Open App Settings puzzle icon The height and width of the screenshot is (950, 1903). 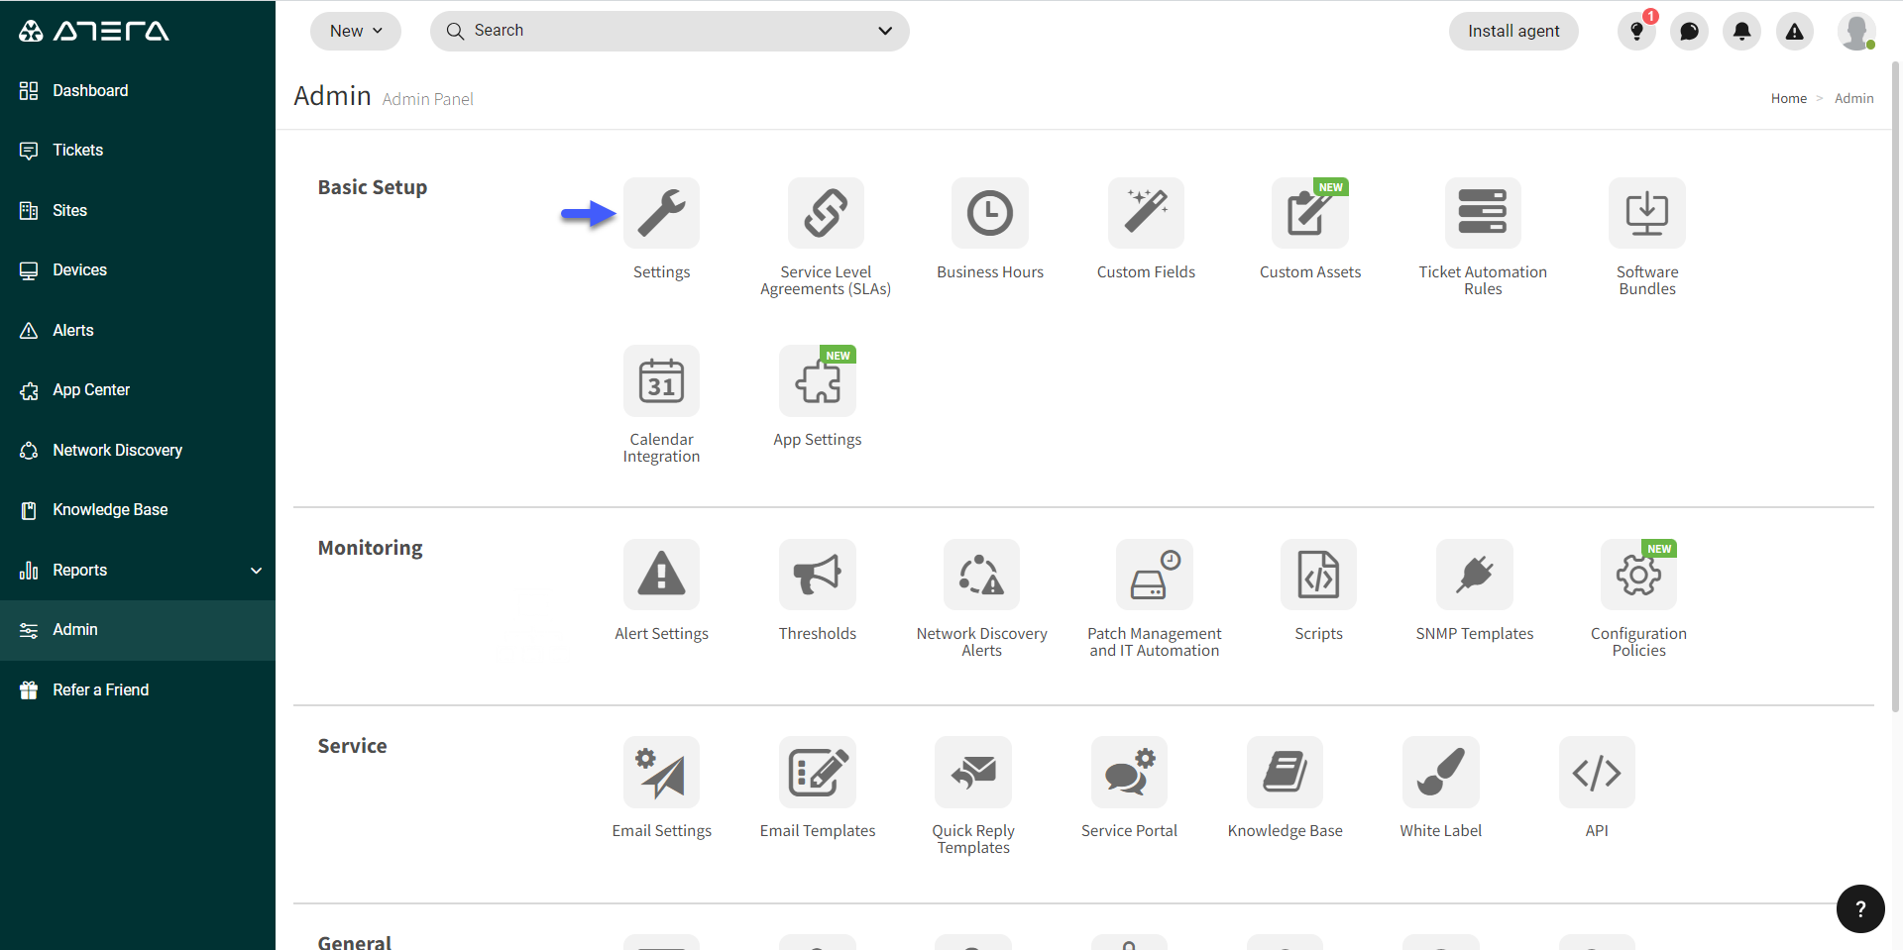818,380
